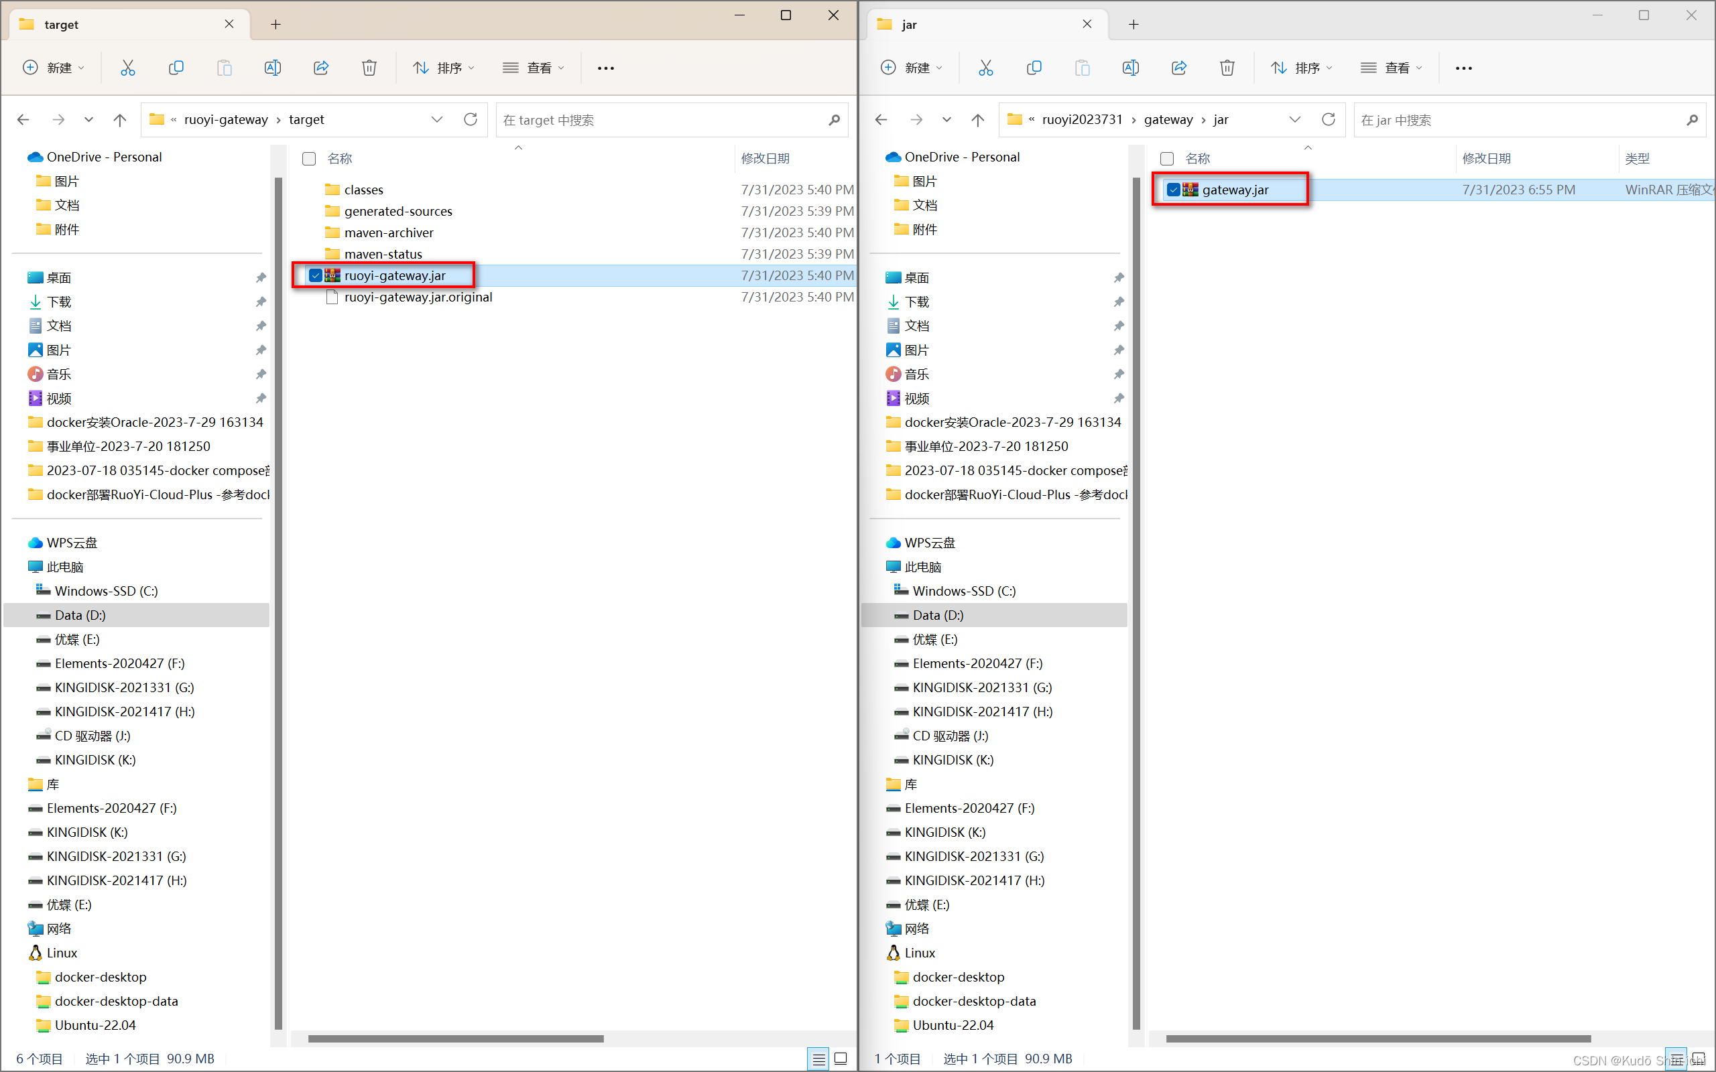Toggle select-all checkbox in target window header

pyautogui.click(x=309, y=159)
